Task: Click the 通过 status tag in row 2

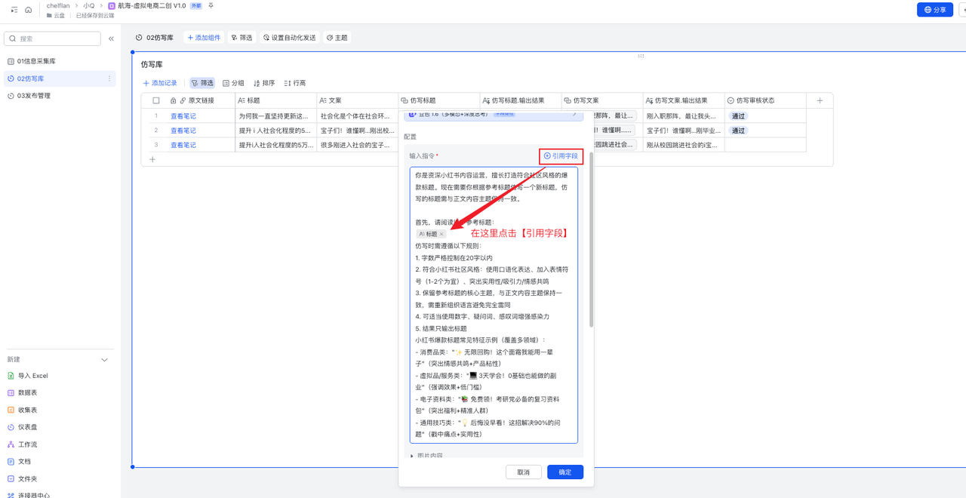Action: (x=739, y=131)
